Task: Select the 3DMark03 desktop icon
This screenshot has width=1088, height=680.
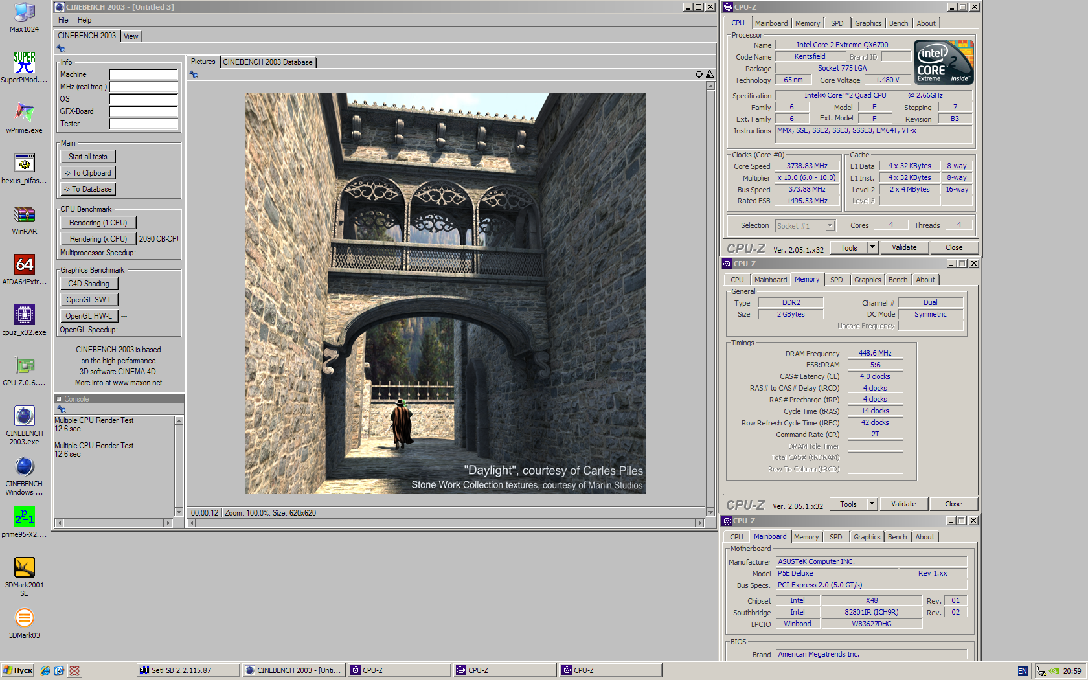Action: 25,623
